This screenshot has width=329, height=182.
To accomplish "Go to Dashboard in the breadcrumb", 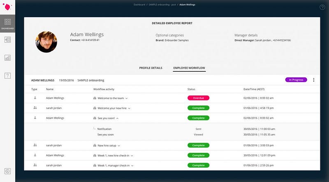I will 139,5.
